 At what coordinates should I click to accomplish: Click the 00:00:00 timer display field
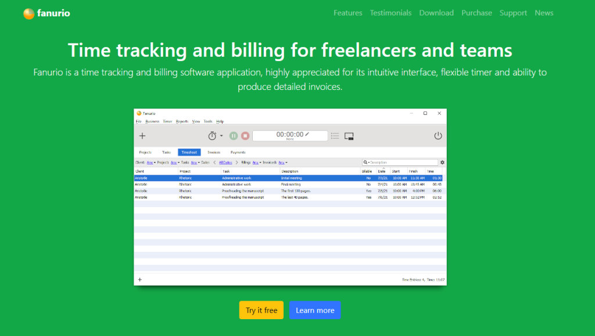coord(290,136)
